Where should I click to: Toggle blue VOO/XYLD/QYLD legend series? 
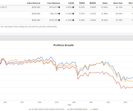pyautogui.click(x=47, y=109)
